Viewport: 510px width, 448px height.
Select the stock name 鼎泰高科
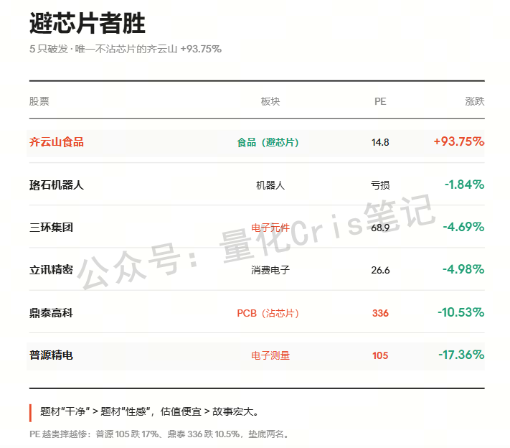coord(51,313)
